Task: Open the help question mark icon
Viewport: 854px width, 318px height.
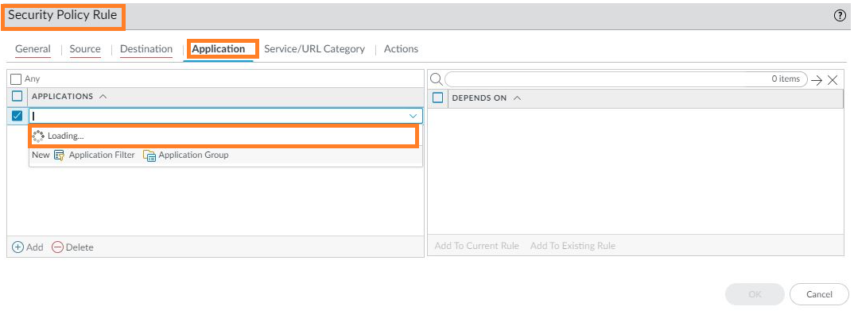Action: [840, 16]
